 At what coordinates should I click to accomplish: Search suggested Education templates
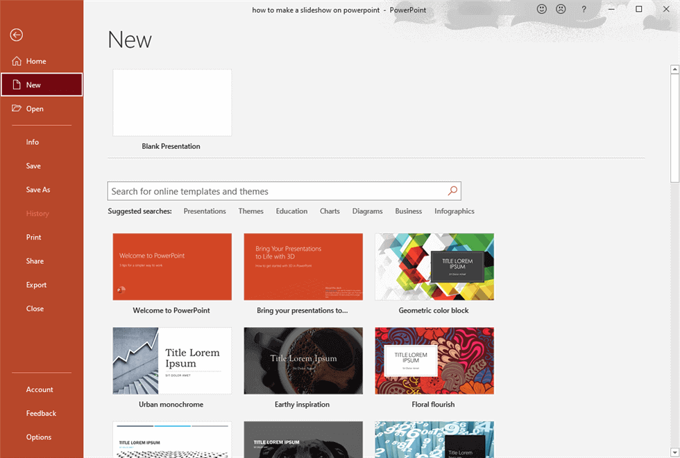(291, 211)
